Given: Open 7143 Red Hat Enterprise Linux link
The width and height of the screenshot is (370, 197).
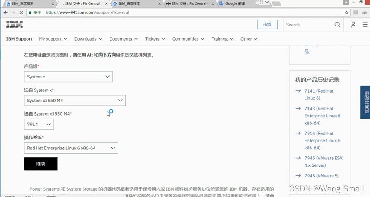Looking at the screenshot, I should pos(322,116).
